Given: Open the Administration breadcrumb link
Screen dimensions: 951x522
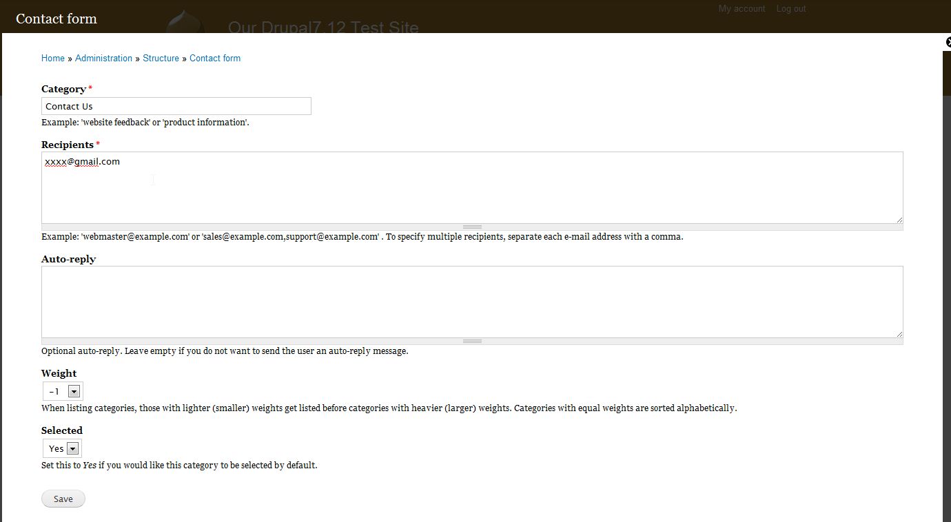Looking at the screenshot, I should pyautogui.click(x=103, y=59).
